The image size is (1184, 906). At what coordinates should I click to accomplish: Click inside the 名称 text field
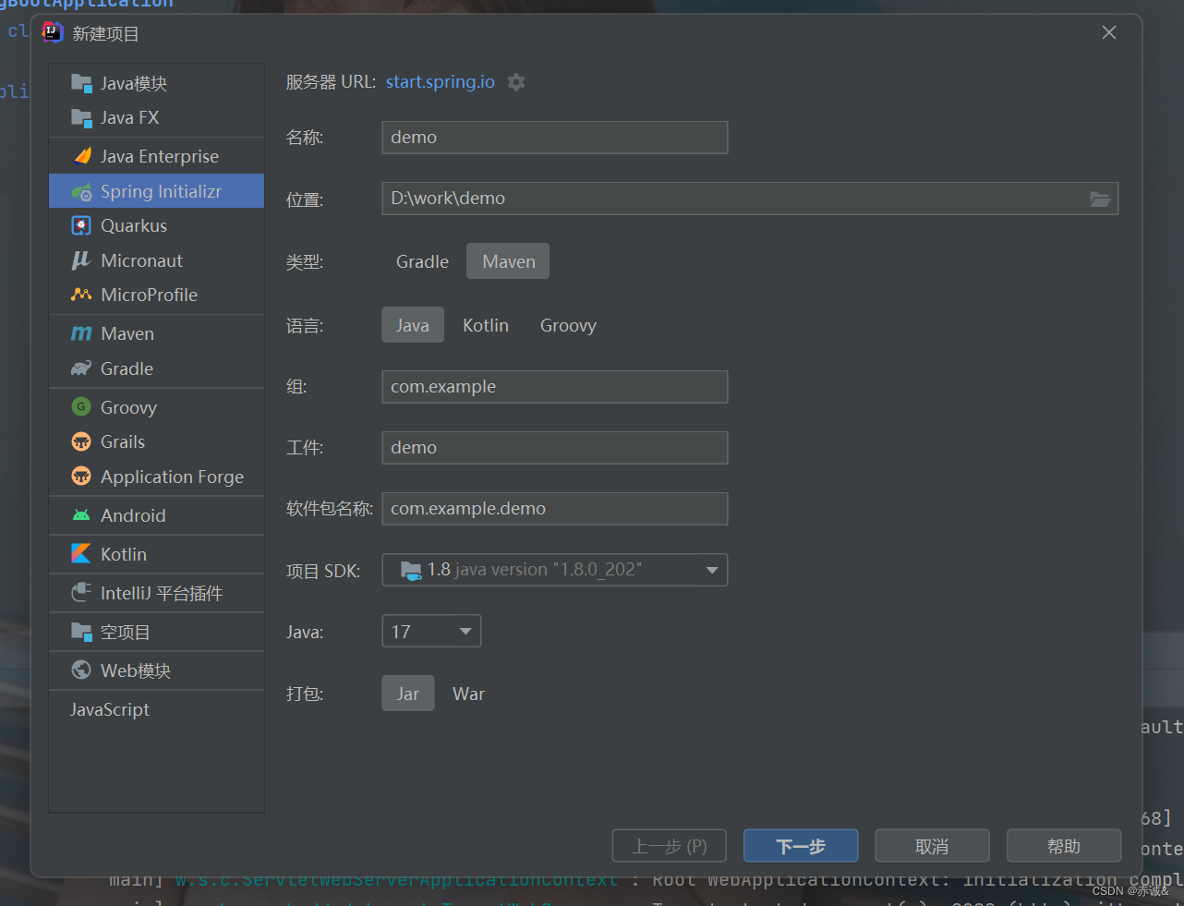click(554, 137)
